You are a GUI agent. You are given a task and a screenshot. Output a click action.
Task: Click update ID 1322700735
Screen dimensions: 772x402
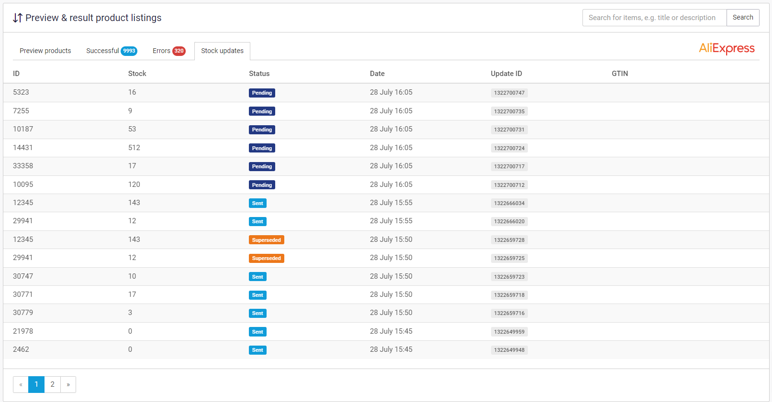[x=509, y=111]
